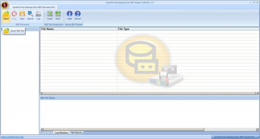Open the Help icon
Image resolution: width=260 pixels, height=139 pixels.
tap(69, 16)
